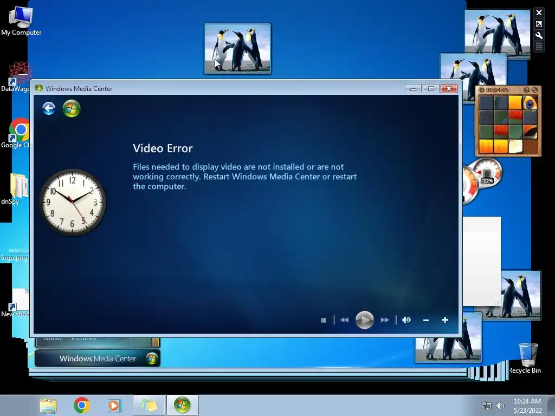555x416 pixels.
Task: Switch to Media Center taskbar button
Action: pos(182,405)
